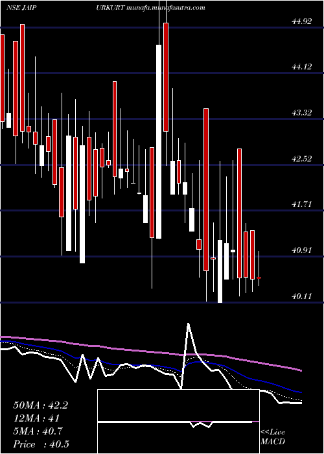Click the MACD indicator box
This screenshot has width=324, height=454.
coord(178,422)
